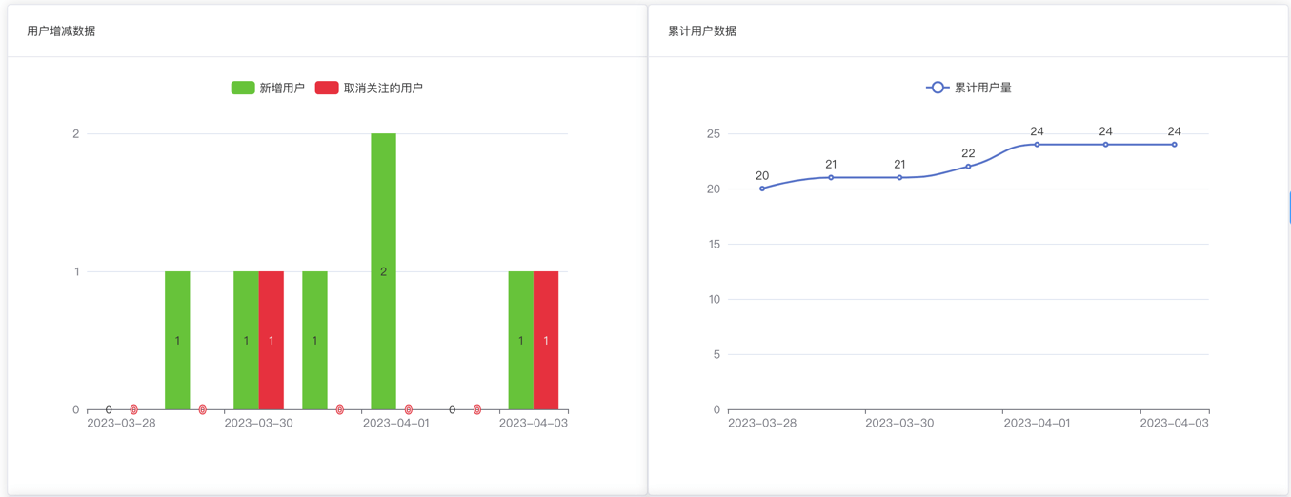Click the data point above 2023-04-01 on line chart
This screenshot has height=497, width=1291.
pyautogui.click(x=1037, y=145)
